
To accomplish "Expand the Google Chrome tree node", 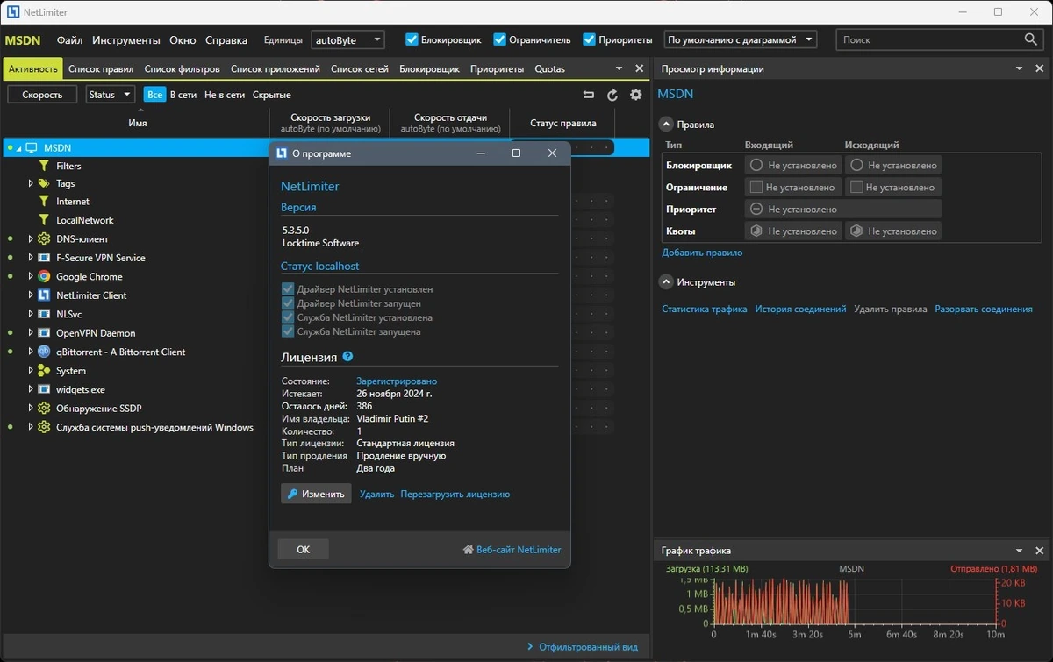I will coord(31,276).
